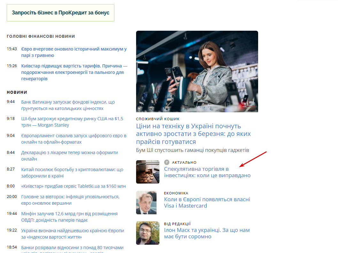
Task: Open the banks cut ties with 80 thousand clients news
Action: 73,249
